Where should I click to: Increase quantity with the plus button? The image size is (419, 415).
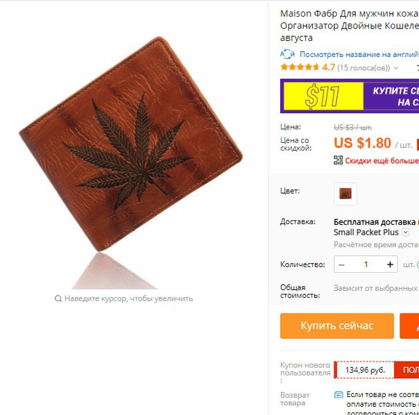[x=390, y=264]
